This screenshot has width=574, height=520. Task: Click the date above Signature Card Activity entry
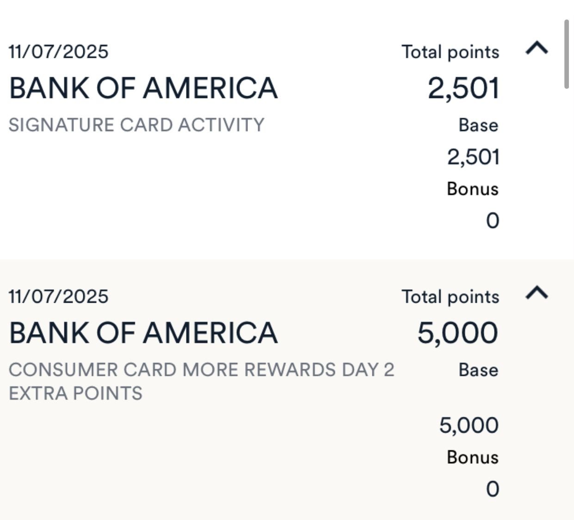tap(58, 51)
